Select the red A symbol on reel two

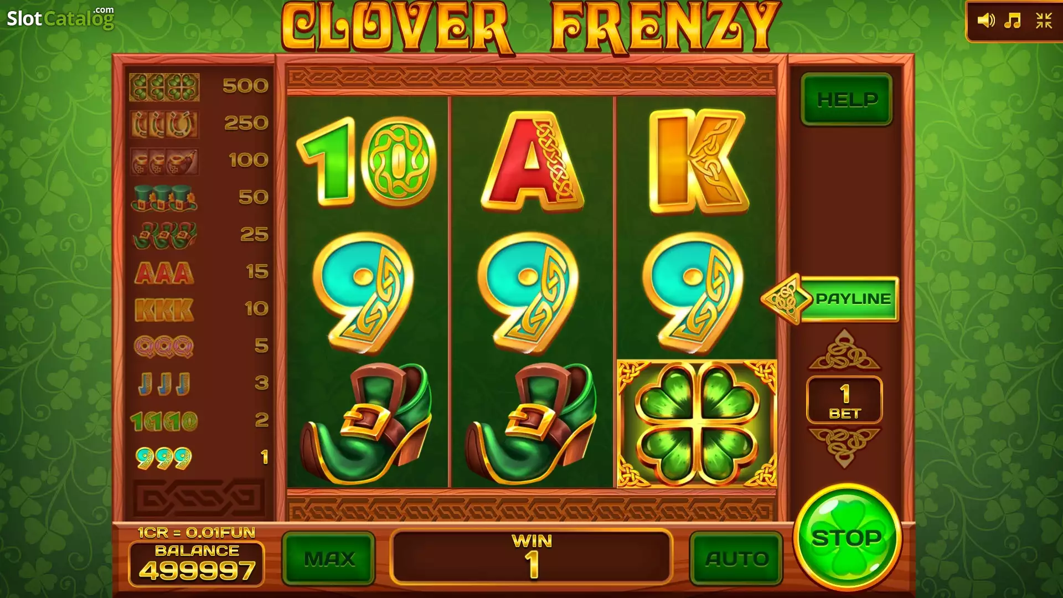coord(532,162)
